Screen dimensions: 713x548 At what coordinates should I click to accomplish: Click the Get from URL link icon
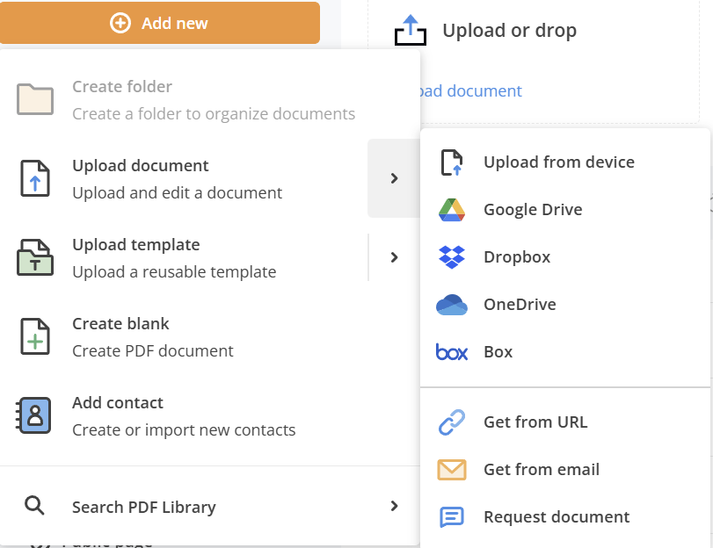point(452,422)
